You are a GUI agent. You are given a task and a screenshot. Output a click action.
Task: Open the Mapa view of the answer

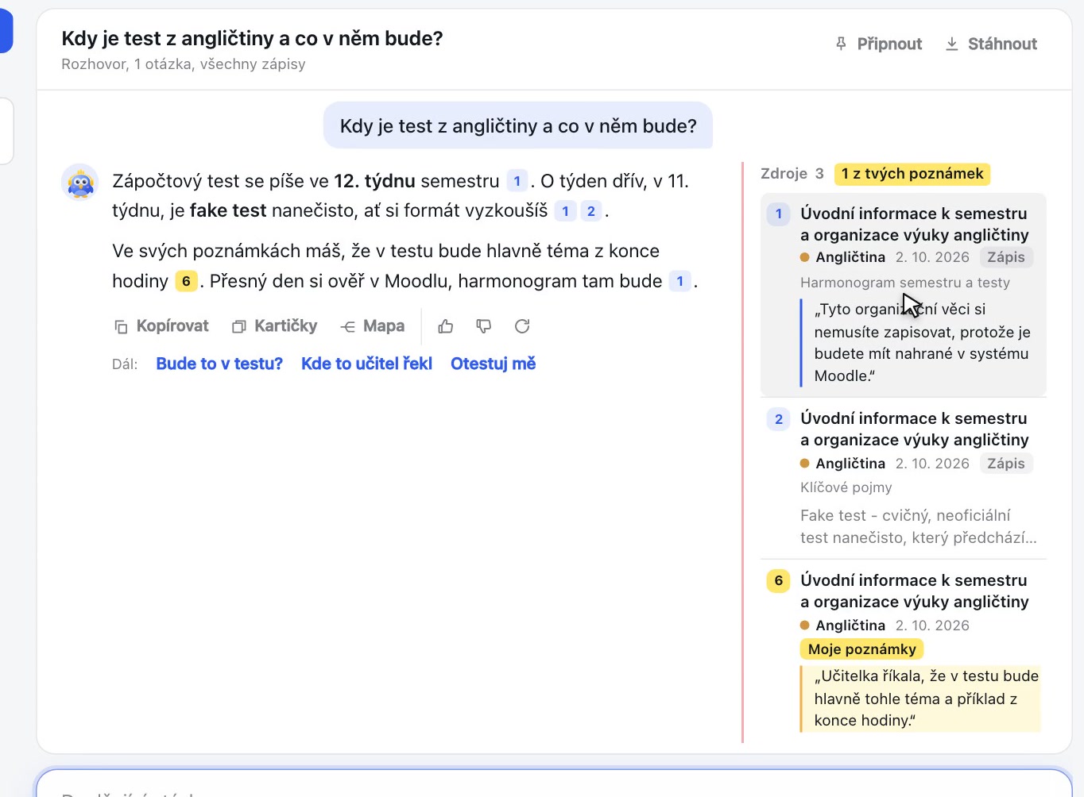pos(373,326)
